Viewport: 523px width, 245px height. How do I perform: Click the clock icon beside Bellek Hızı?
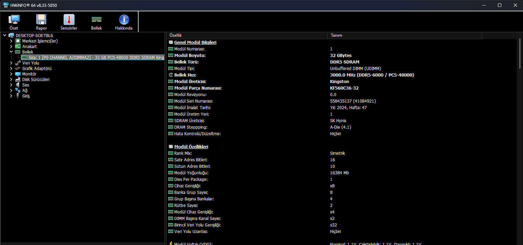[x=171, y=75]
